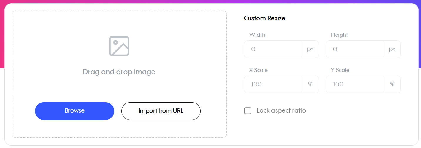Focus the Width input field
The width and height of the screenshot is (421, 148).
[x=273, y=49]
